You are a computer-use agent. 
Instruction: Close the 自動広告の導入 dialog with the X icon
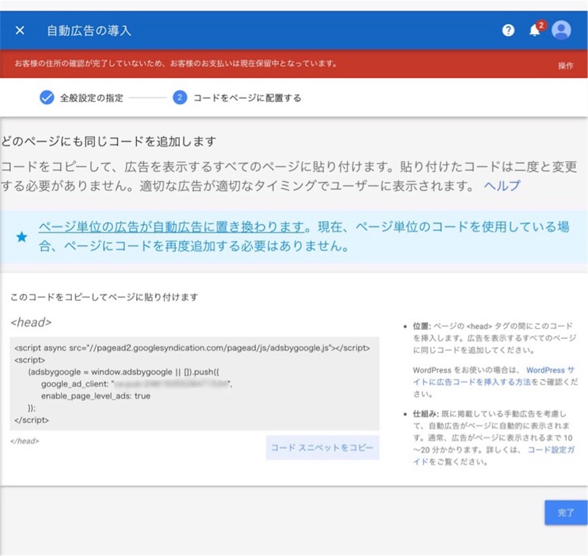click(x=20, y=30)
